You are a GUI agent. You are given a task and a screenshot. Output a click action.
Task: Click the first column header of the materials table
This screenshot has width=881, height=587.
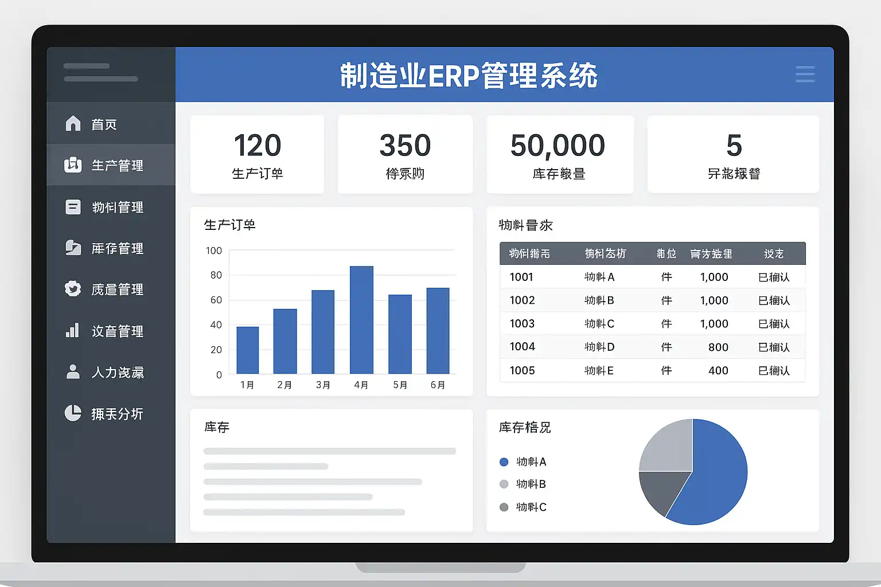[529, 253]
